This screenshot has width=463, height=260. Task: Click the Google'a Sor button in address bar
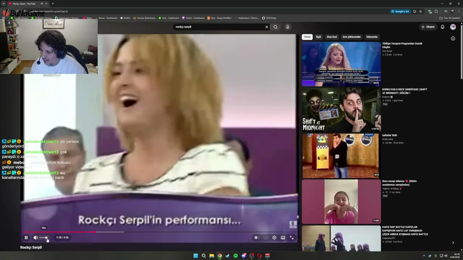400,12
